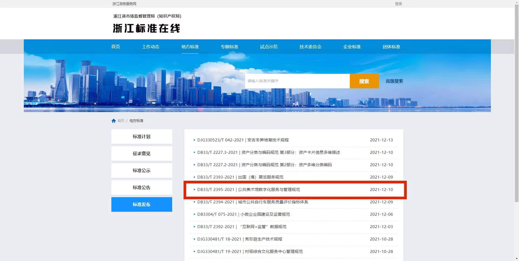Open the 专题标准 navigation tab
The width and height of the screenshot is (519, 261).
coord(229,47)
